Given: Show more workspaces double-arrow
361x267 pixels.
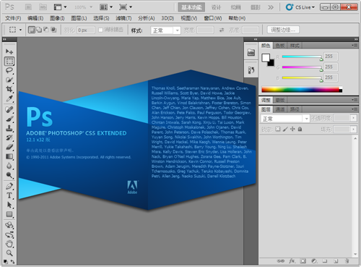Looking at the screenshot, I should click(271, 7).
